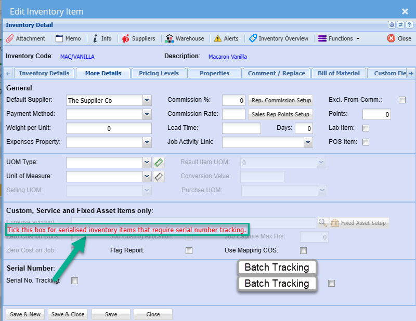Click the Save & Close button
The width and height of the screenshot is (416, 321).
68,314
